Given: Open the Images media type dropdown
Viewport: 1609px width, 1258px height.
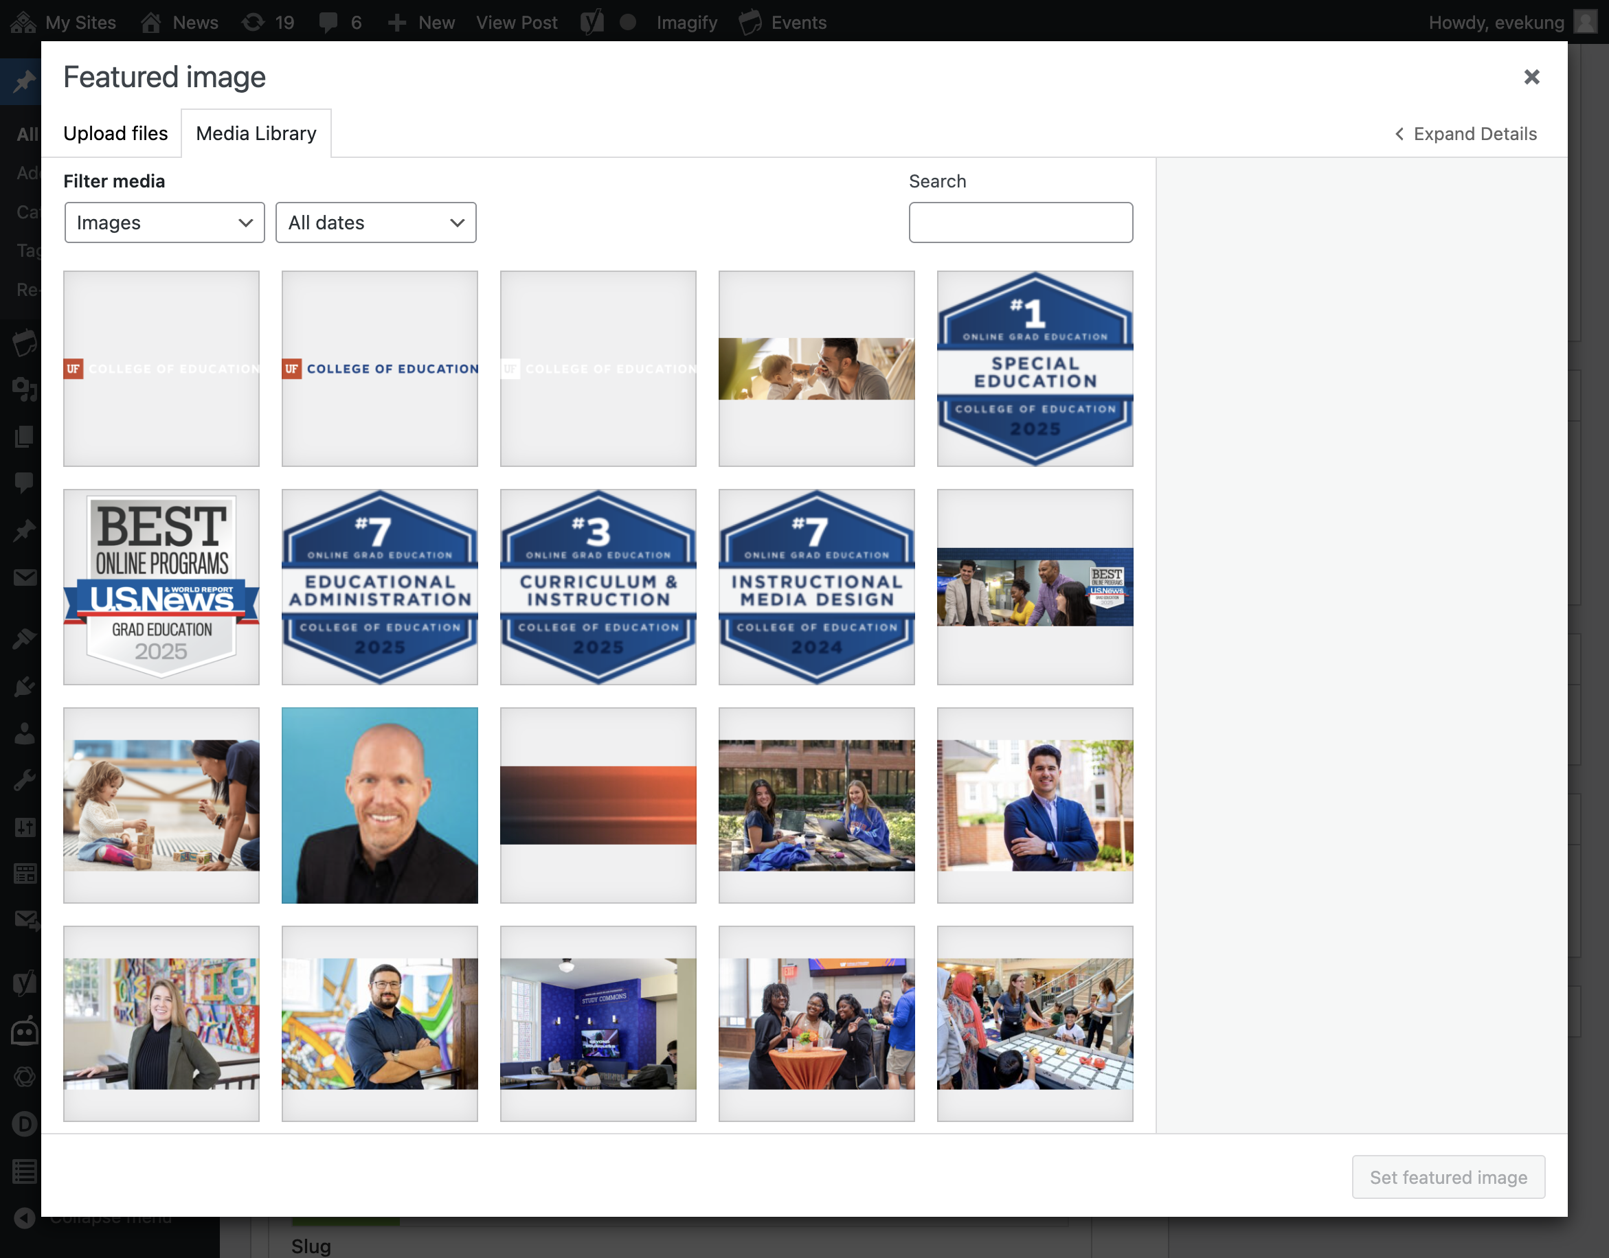Looking at the screenshot, I should pyautogui.click(x=164, y=222).
